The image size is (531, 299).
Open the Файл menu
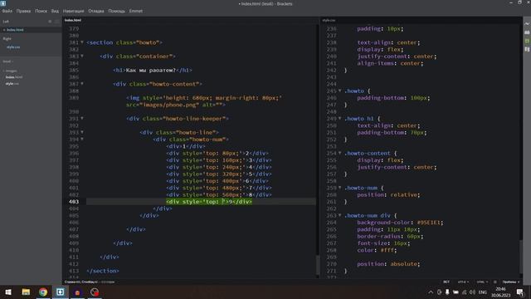(7, 11)
